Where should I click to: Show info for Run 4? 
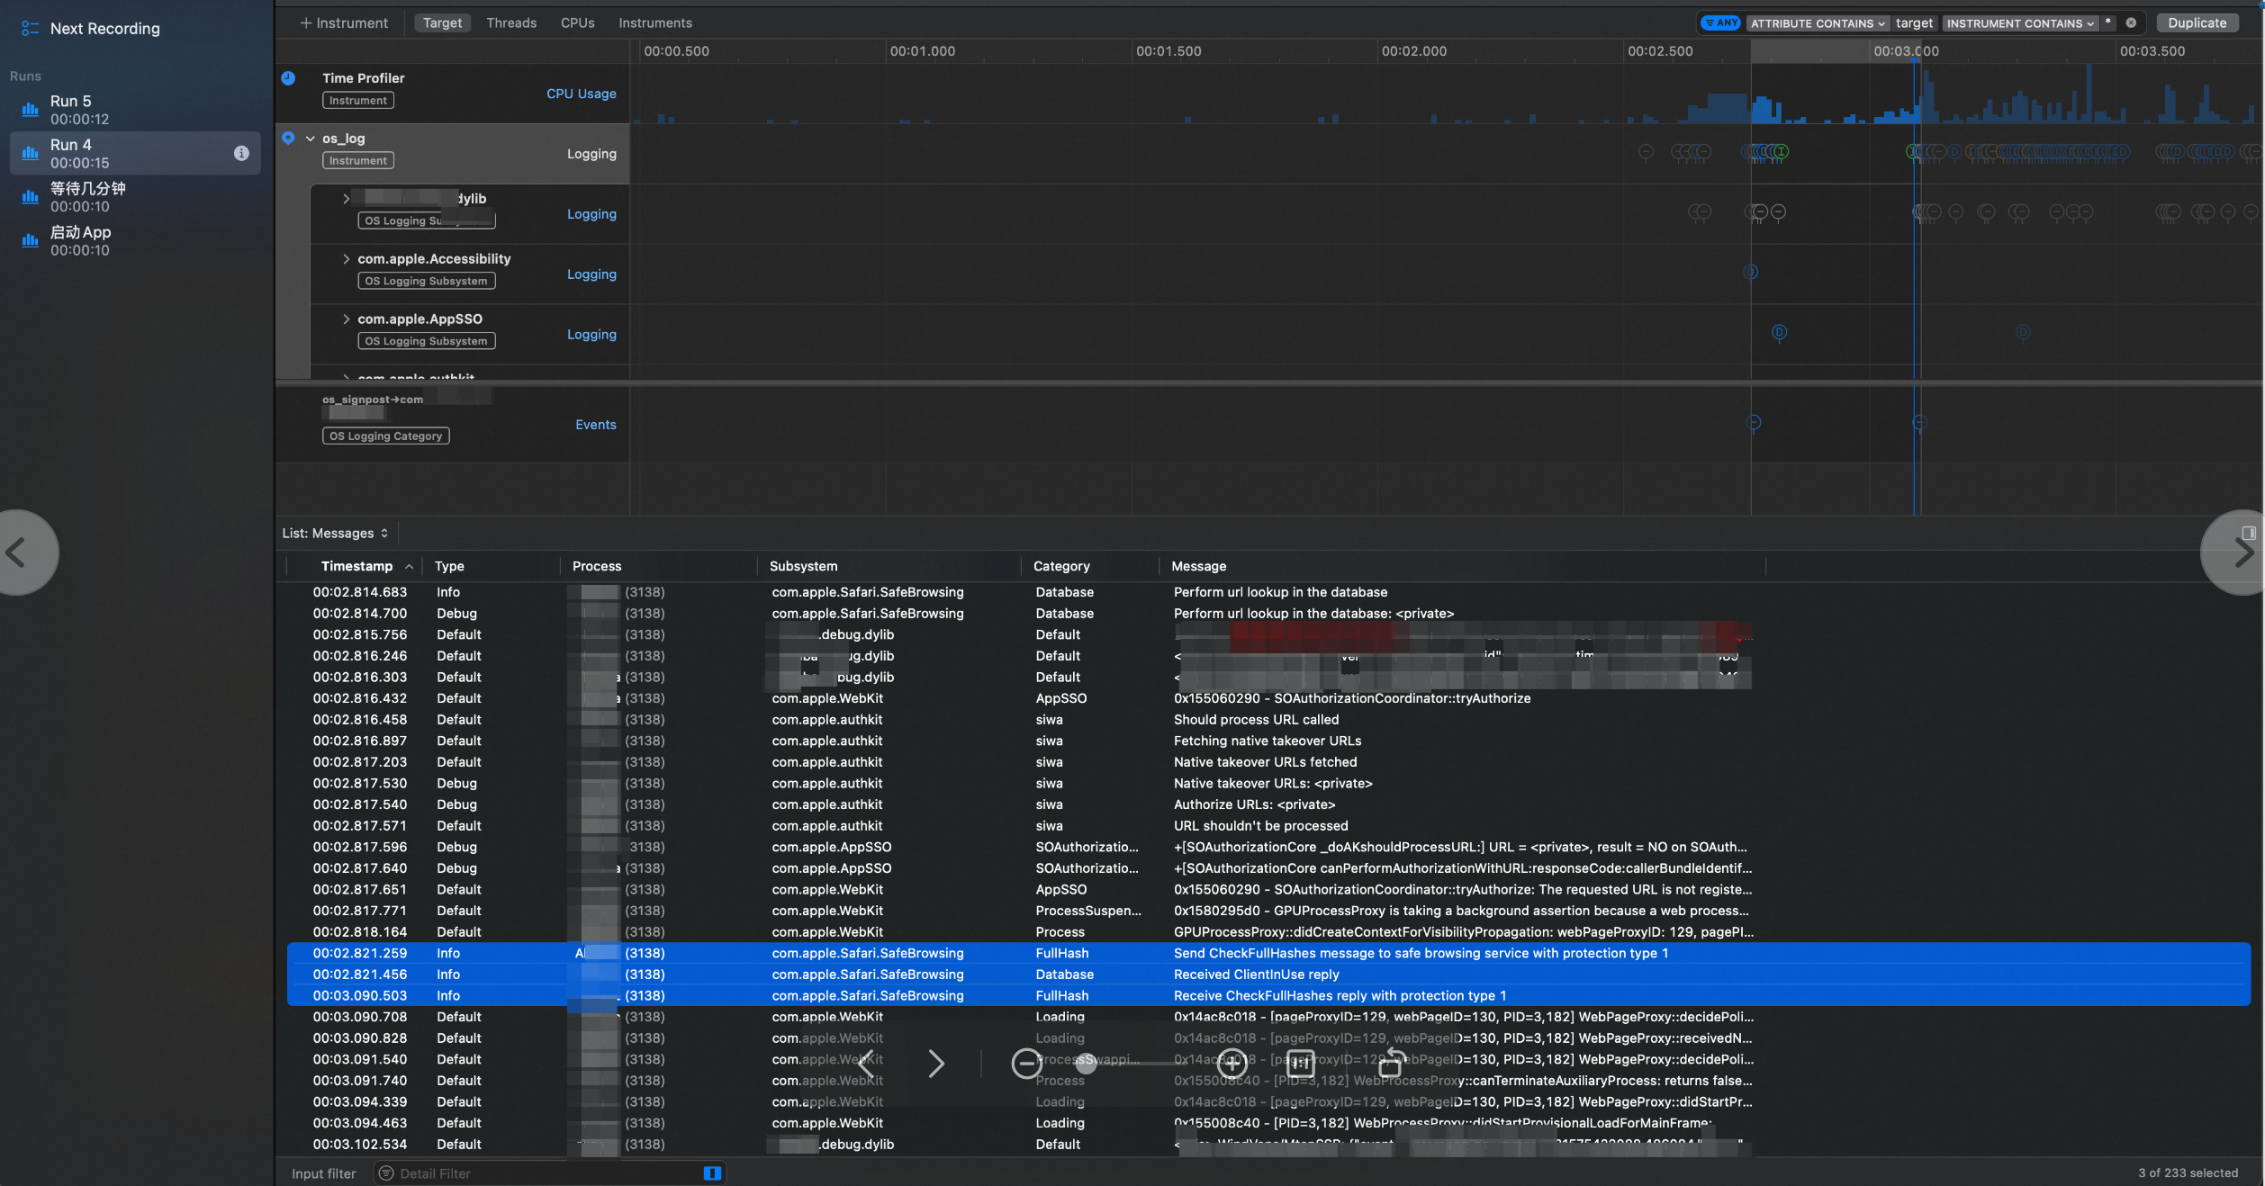241,153
